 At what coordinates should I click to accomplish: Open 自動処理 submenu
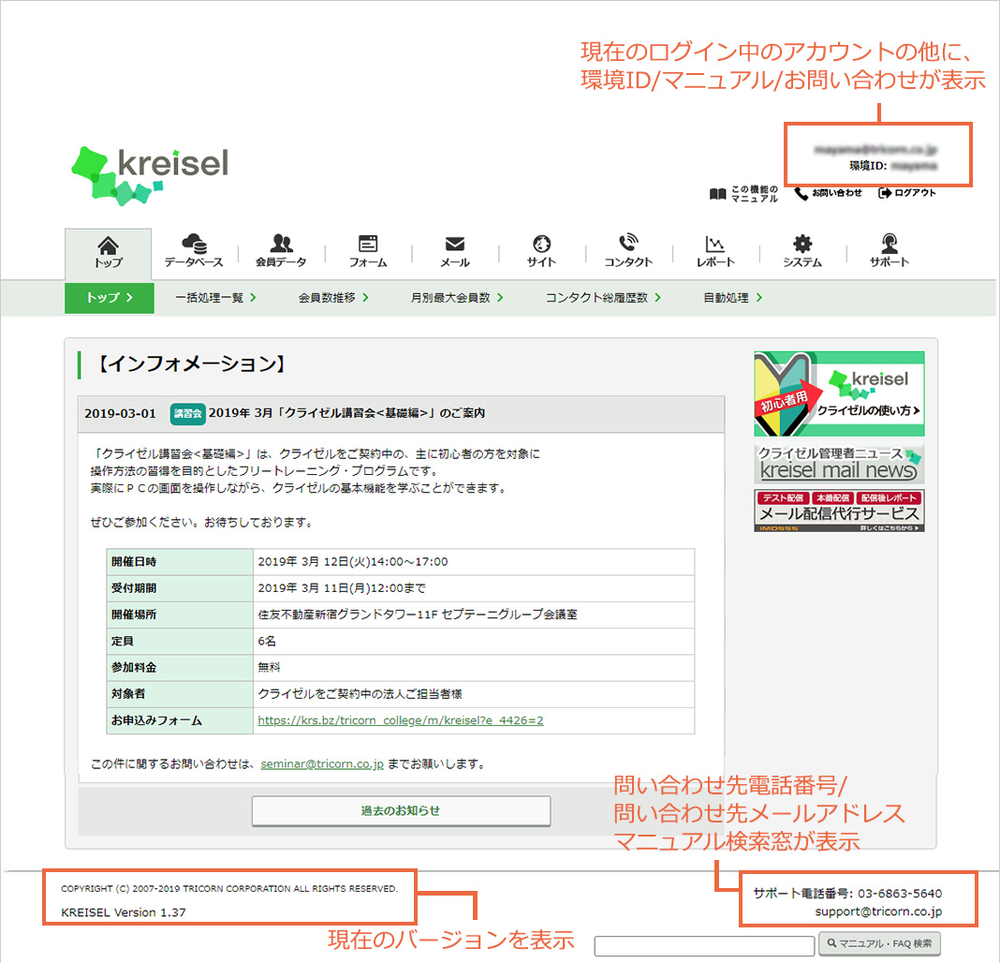[732, 297]
